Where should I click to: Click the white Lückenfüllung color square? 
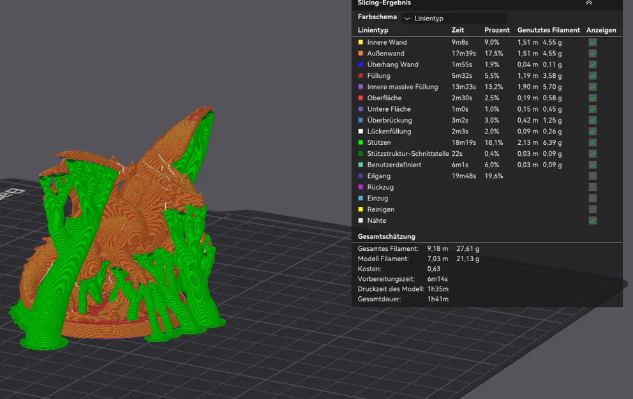click(361, 132)
